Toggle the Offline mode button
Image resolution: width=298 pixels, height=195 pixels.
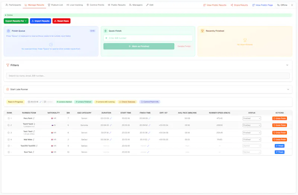point(282,5)
